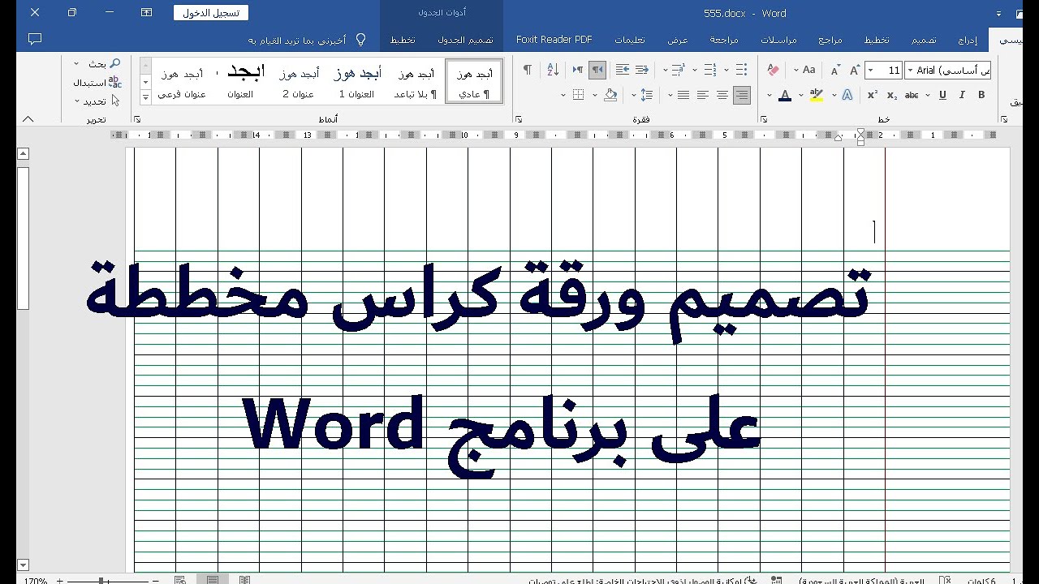Select the 'بلا تباعد' style
This screenshot has width=1039, height=584.
tap(416, 82)
